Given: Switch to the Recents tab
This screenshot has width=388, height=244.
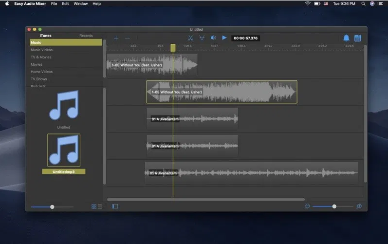Looking at the screenshot, I should coord(86,36).
